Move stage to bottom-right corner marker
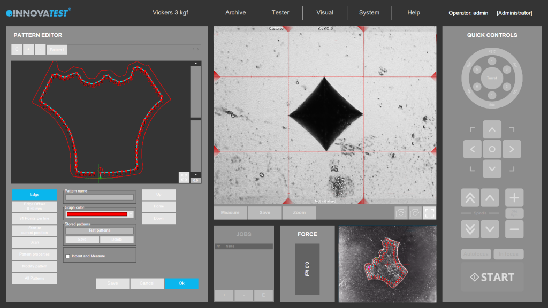The image size is (548, 308). tap(512, 169)
